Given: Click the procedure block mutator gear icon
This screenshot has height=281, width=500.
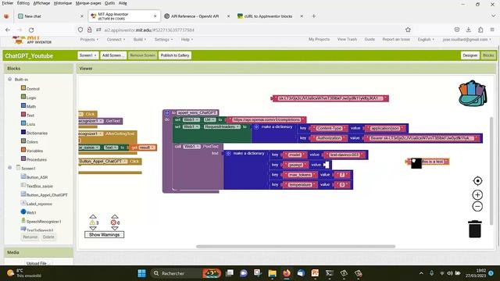Looking at the screenshot, I should [x=167, y=112].
